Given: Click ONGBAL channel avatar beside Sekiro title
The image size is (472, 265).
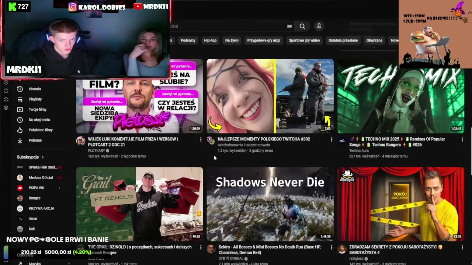Looking at the screenshot, I should (x=211, y=249).
